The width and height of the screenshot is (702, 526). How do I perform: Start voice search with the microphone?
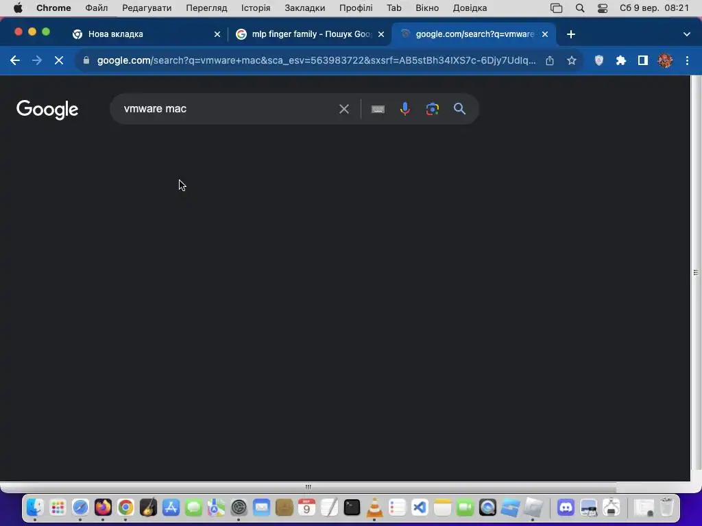pyautogui.click(x=404, y=109)
